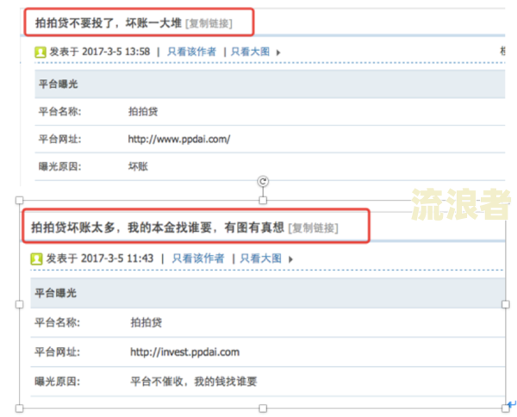Image resolution: width=517 pixels, height=417 pixels.
Task: Click reason text 平台不催收，我的钱找谁要
Action: click(x=194, y=382)
